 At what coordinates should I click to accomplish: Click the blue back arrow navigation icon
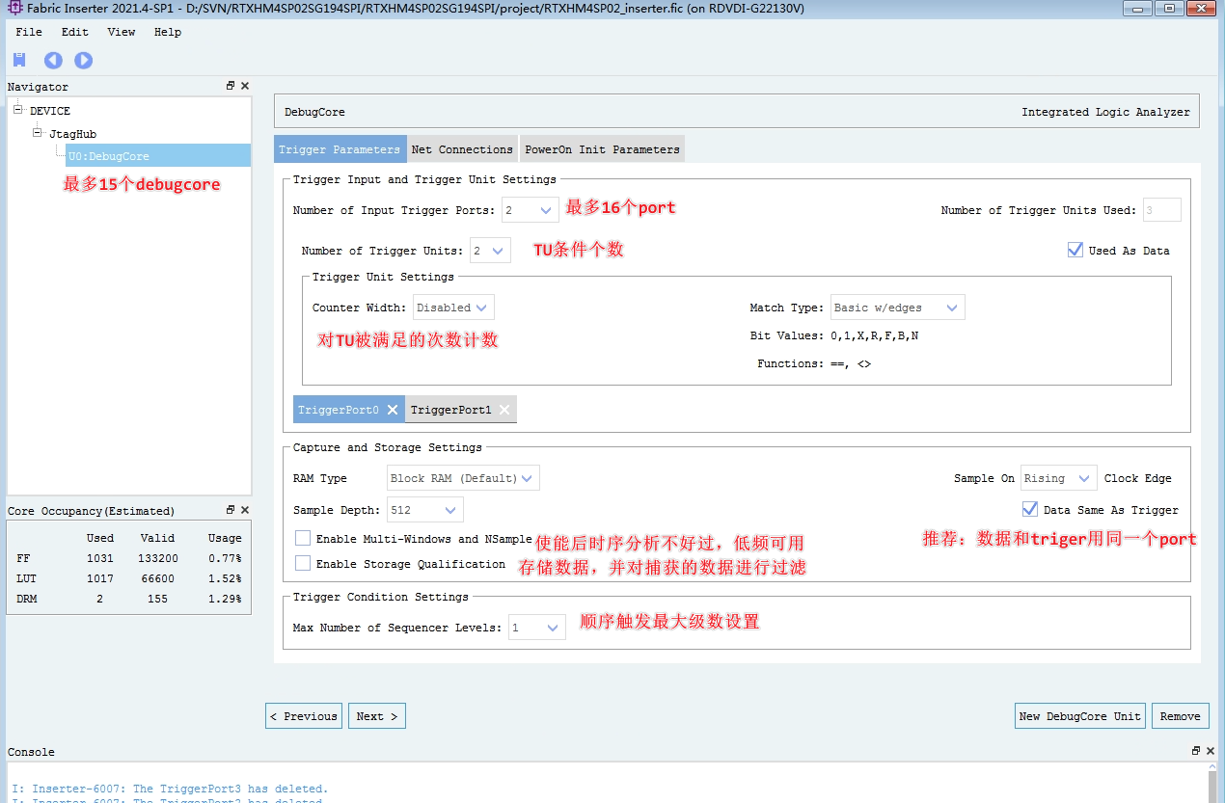click(53, 59)
